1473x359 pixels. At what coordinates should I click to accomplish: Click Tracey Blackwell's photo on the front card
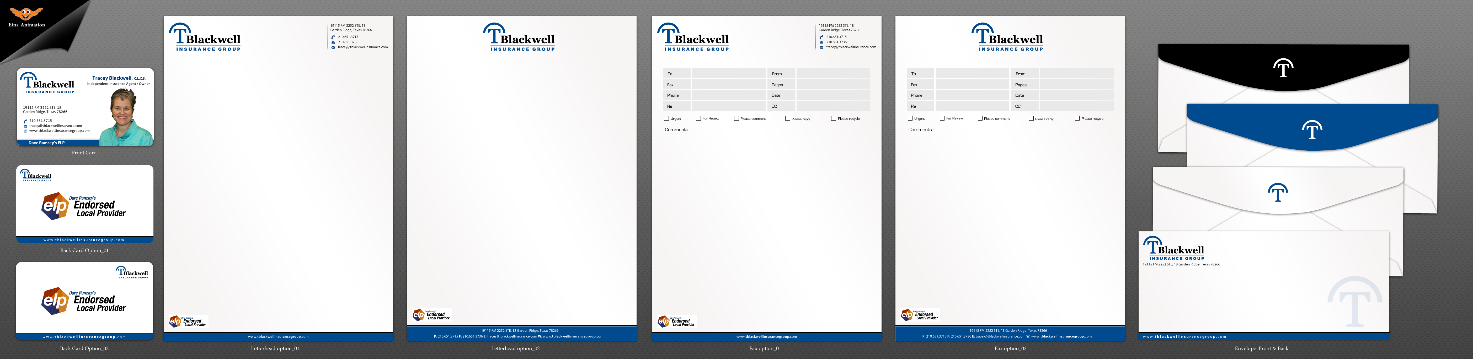tap(126, 117)
